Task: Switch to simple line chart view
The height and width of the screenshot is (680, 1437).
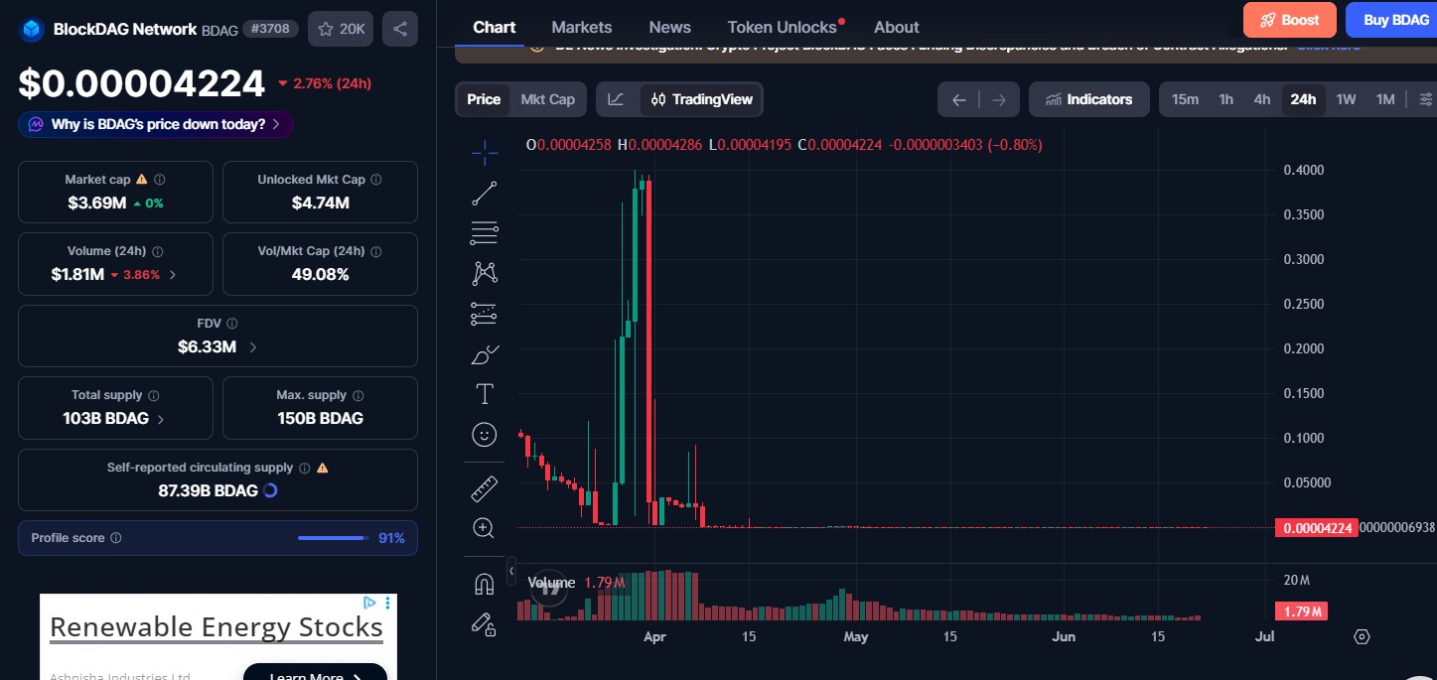Action: coord(617,99)
